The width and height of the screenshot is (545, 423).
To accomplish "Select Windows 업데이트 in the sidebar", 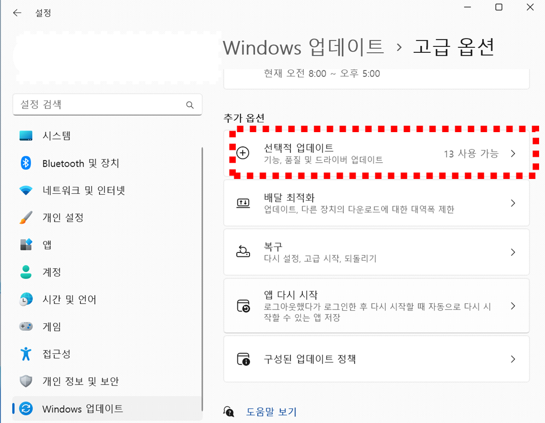I will pos(107,408).
